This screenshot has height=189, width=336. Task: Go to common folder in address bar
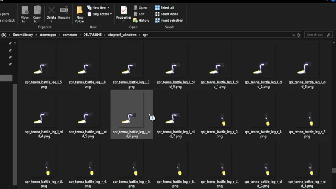70,35
